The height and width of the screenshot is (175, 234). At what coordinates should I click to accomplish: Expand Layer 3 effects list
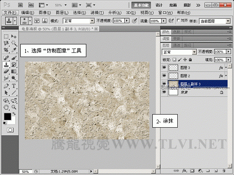(226, 68)
